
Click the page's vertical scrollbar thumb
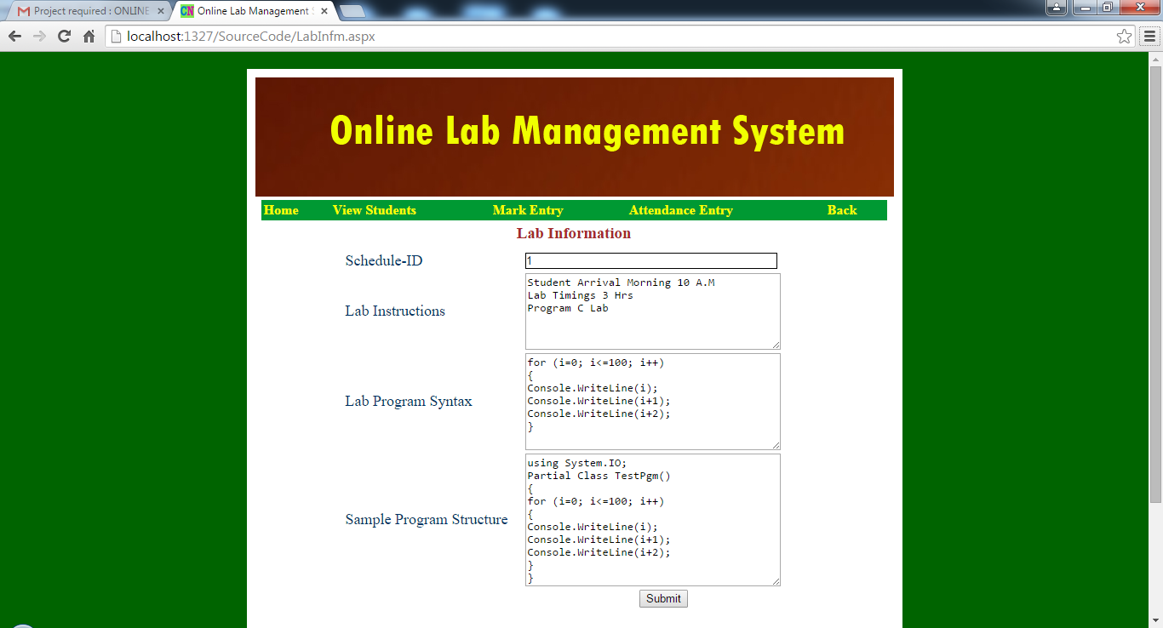click(1155, 281)
